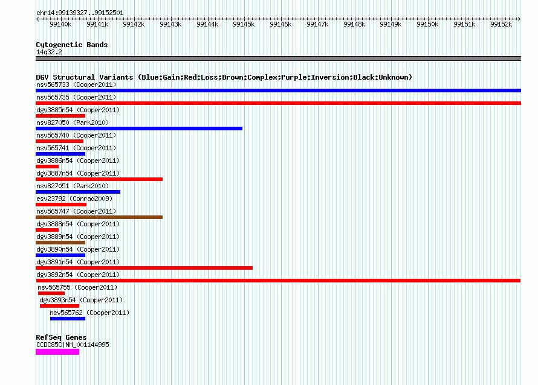Viewport: 538px width, 385px height.
Task: Click the 99150k ruler mark
Action: pos(427,24)
